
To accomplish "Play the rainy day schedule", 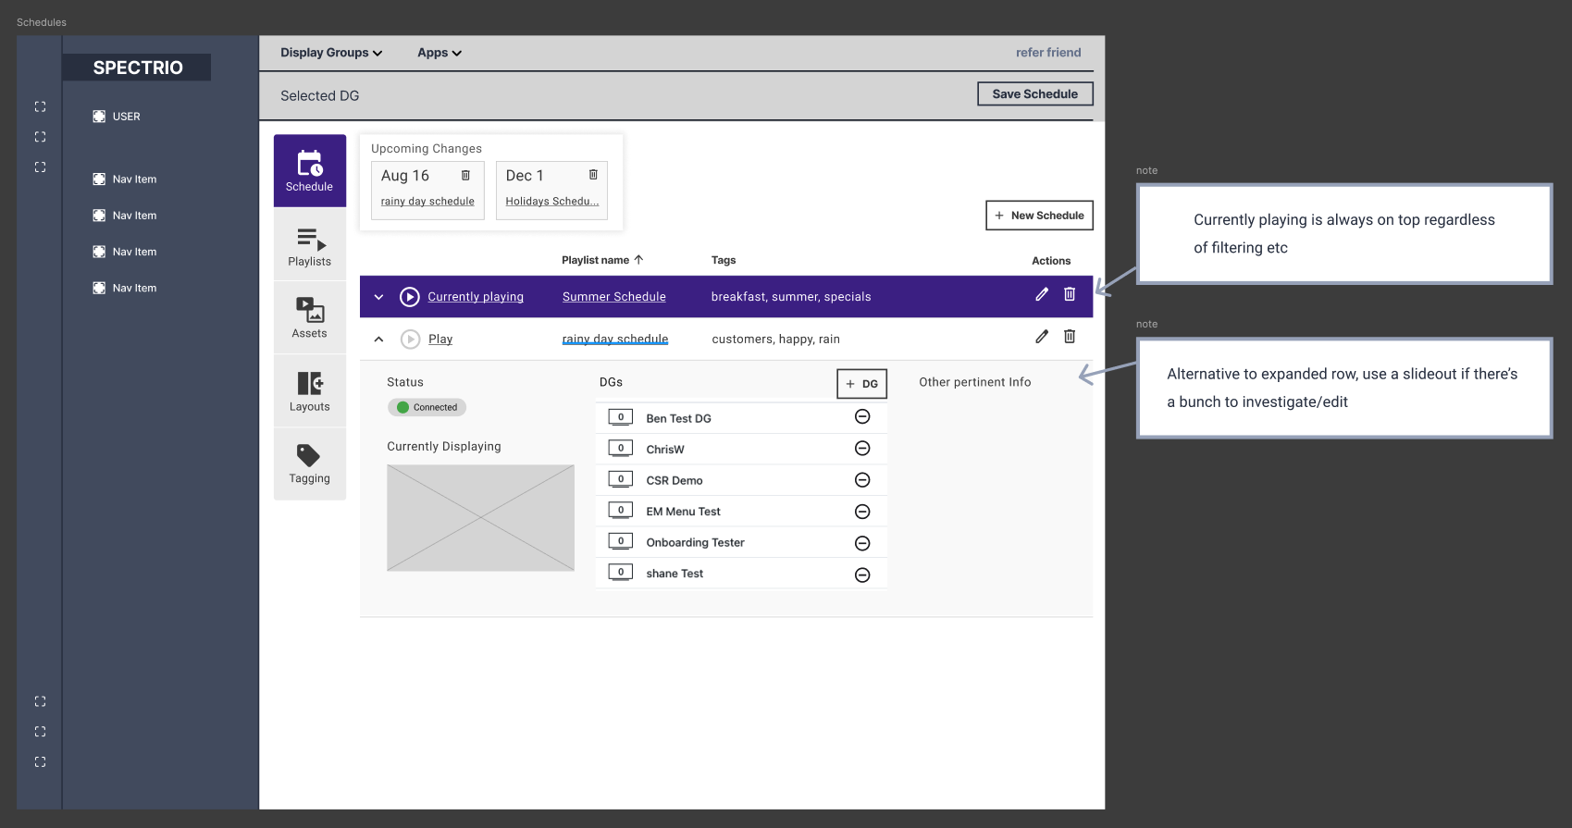I will (411, 340).
